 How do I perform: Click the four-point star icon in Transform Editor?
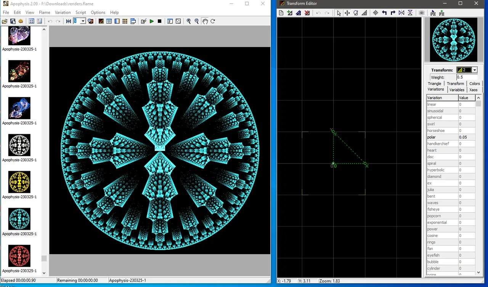point(376,13)
